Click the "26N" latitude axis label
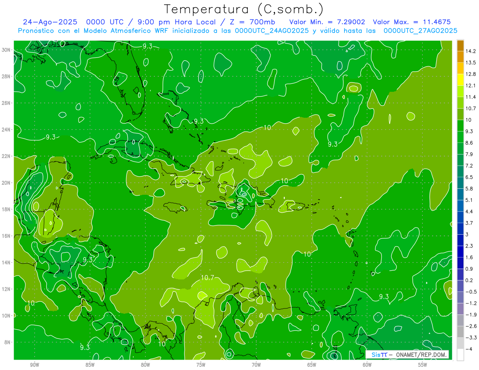Screen dimensions: 479x370 (6, 103)
